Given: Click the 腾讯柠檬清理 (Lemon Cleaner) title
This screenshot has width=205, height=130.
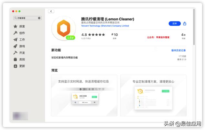Looking at the screenshot, I should point(108,19).
